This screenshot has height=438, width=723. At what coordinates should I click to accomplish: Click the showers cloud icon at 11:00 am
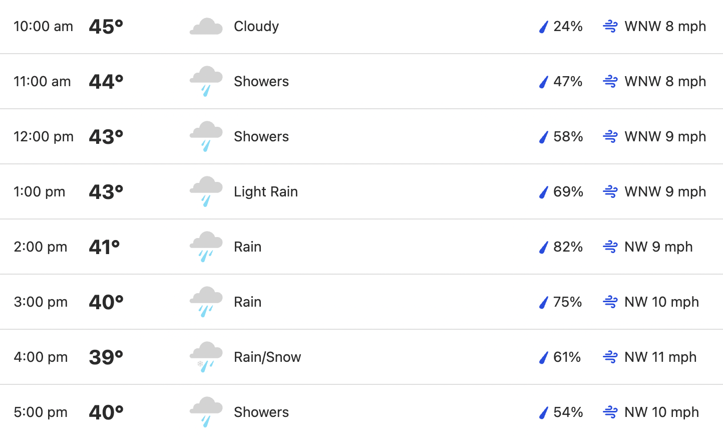[x=206, y=81]
